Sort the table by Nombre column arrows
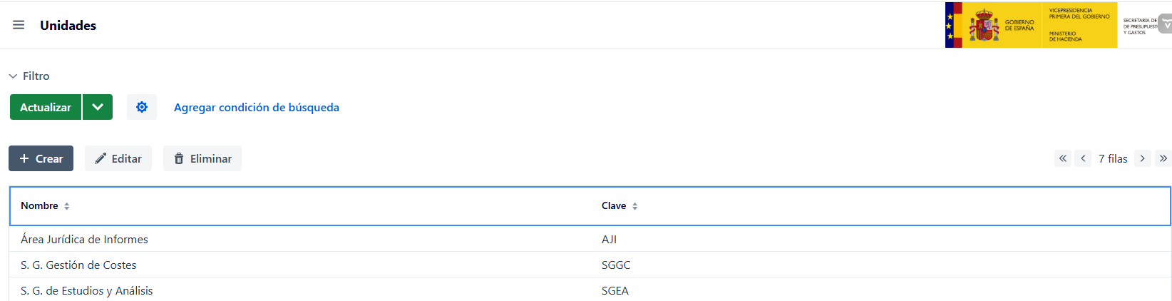The image size is (1172, 301). click(67, 206)
